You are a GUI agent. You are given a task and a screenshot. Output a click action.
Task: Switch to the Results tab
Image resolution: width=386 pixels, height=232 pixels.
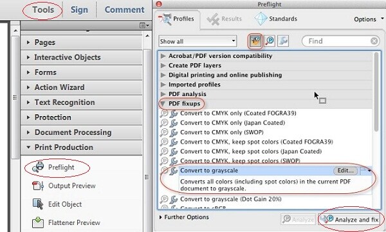[x=225, y=19]
